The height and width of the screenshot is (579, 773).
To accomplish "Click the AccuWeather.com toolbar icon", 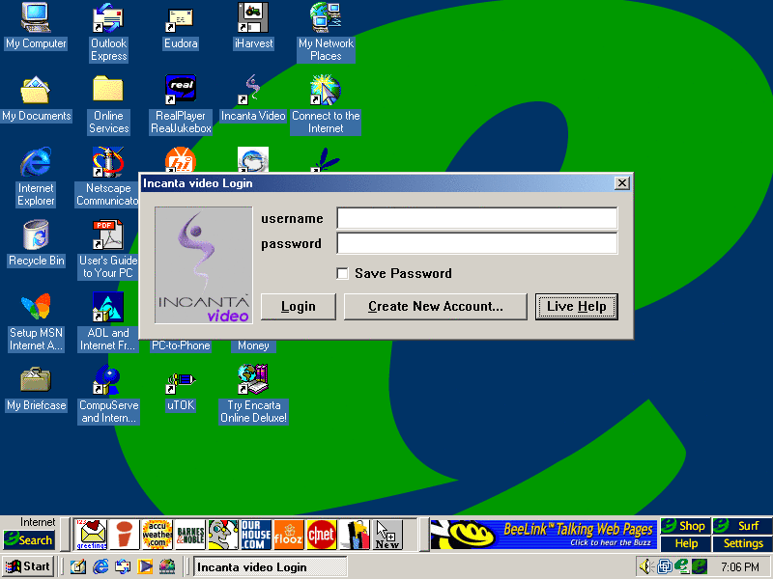I will (x=156, y=534).
